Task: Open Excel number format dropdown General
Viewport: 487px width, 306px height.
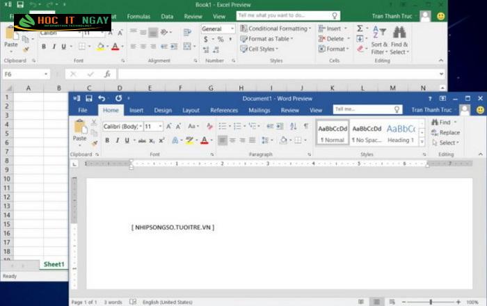Action: pyautogui.click(x=232, y=29)
